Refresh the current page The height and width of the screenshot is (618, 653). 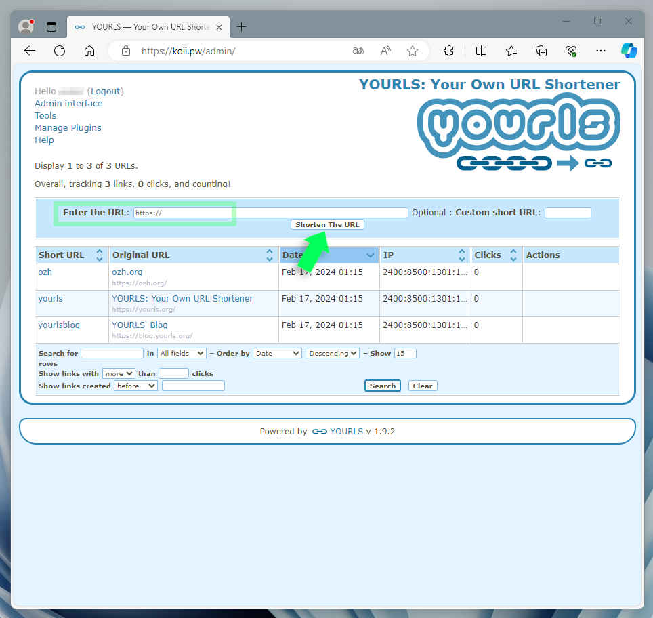[60, 51]
